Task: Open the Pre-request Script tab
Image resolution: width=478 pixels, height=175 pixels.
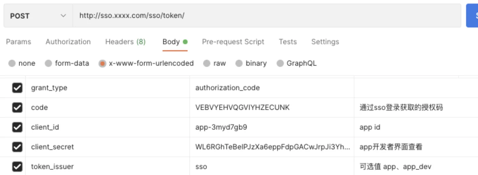Action: (x=233, y=42)
